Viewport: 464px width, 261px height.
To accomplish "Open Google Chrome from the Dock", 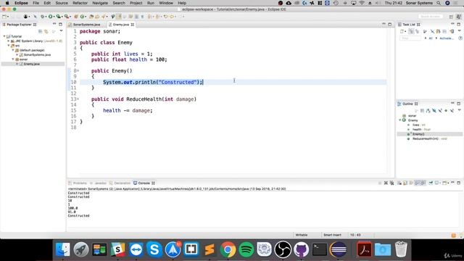I will (228, 249).
